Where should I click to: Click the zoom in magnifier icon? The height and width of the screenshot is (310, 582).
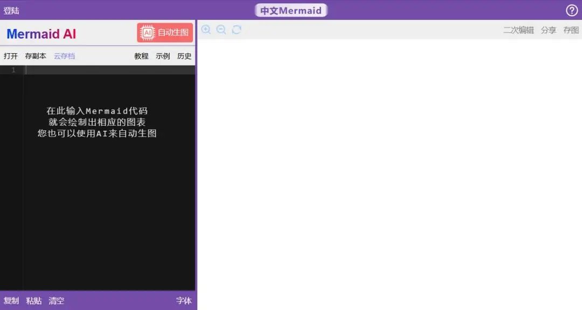tap(206, 30)
